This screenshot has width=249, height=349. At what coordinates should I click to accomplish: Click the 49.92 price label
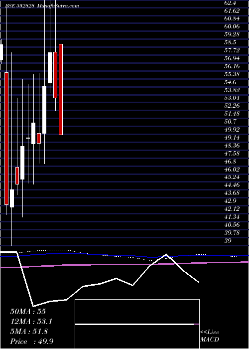coord(232,130)
